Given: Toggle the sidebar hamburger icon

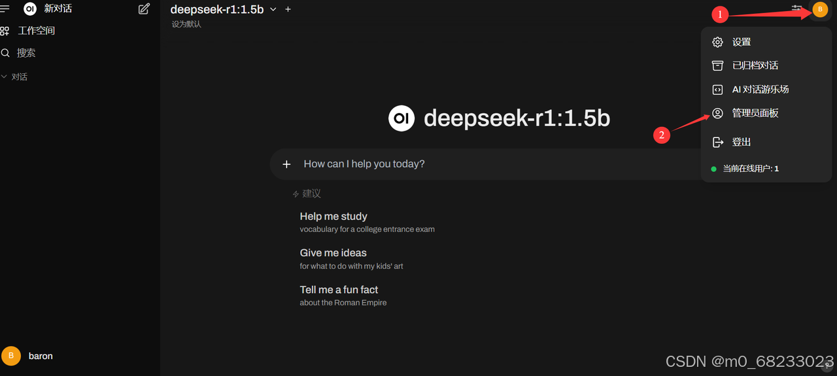Looking at the screenshot, I should (5, 9).
